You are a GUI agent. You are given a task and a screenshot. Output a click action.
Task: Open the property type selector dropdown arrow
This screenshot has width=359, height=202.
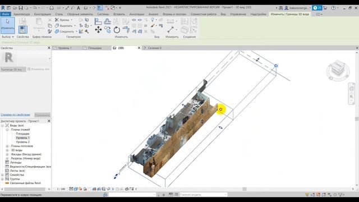pyautogui.click(x=49, y=58)
